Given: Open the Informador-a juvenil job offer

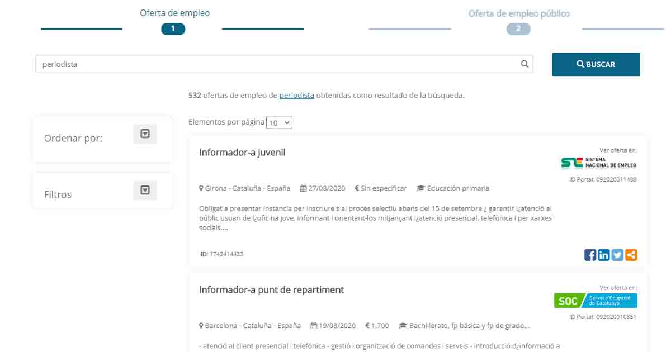Looking at the screenshot, I should point(242,152).
